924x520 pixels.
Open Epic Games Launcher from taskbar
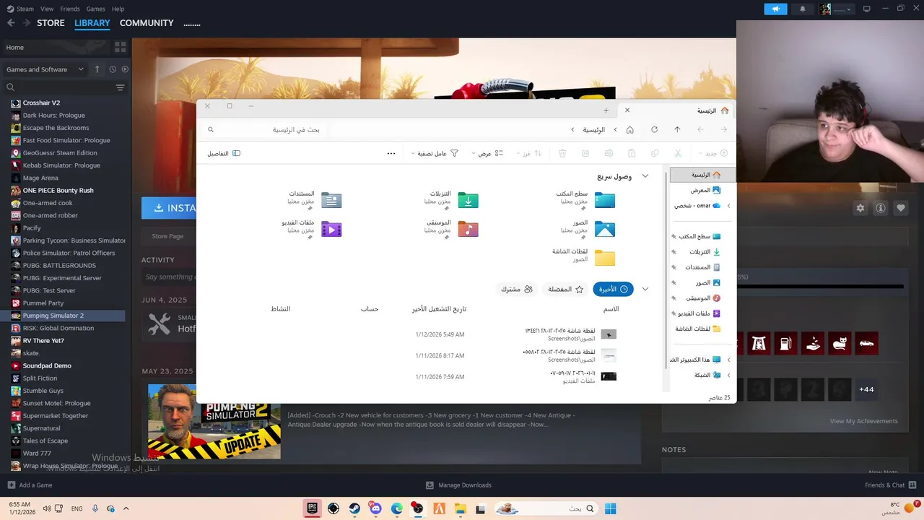313,508
